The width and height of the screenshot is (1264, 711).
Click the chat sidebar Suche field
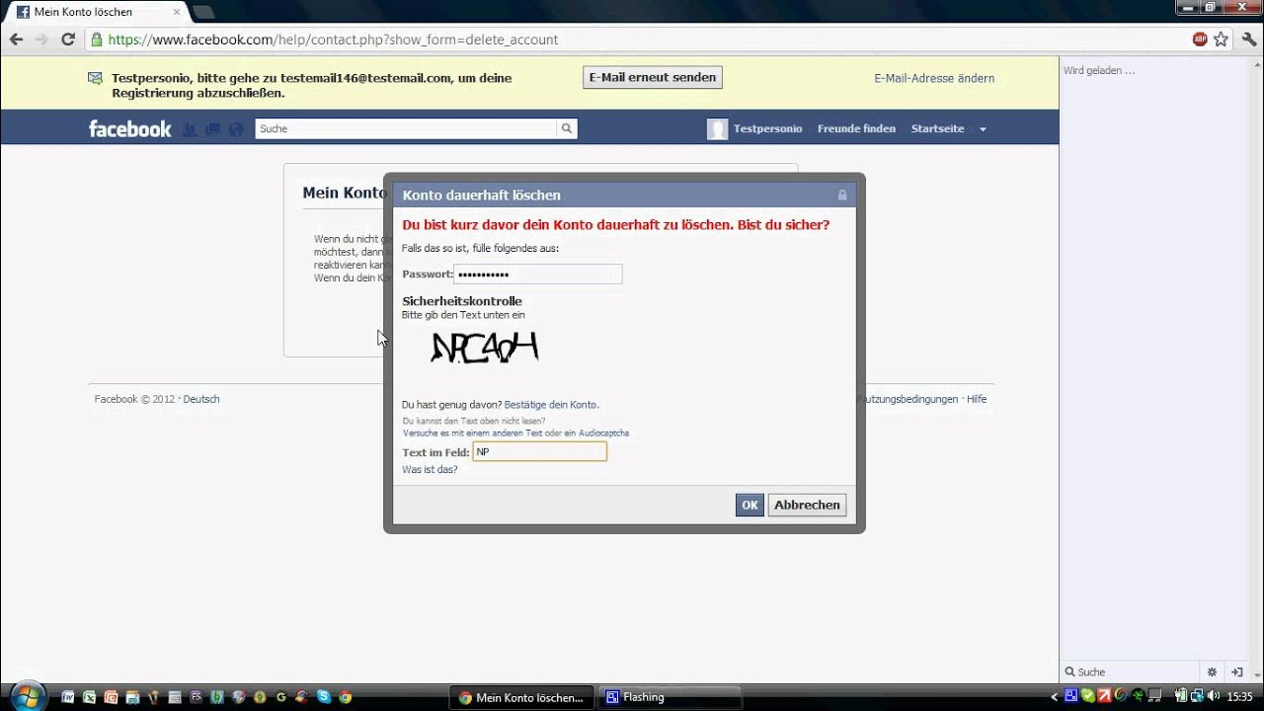[1131, 671]
